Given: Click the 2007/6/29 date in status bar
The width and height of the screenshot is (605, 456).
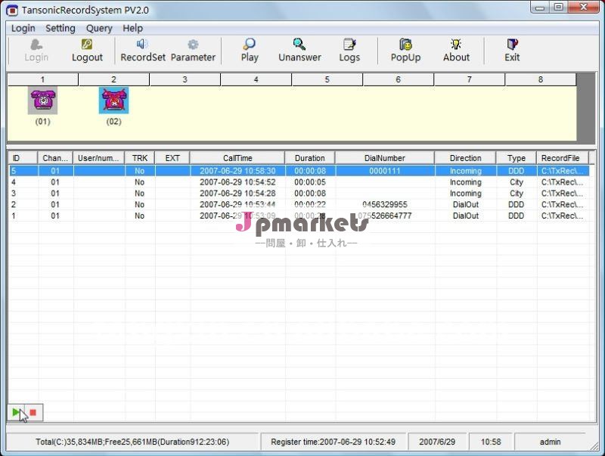Looking at the screenshot, I should click(x=437, y=442).
